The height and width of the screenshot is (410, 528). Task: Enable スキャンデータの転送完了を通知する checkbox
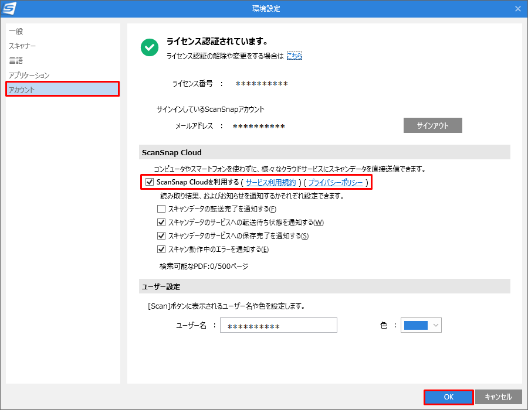click(161, 209)
